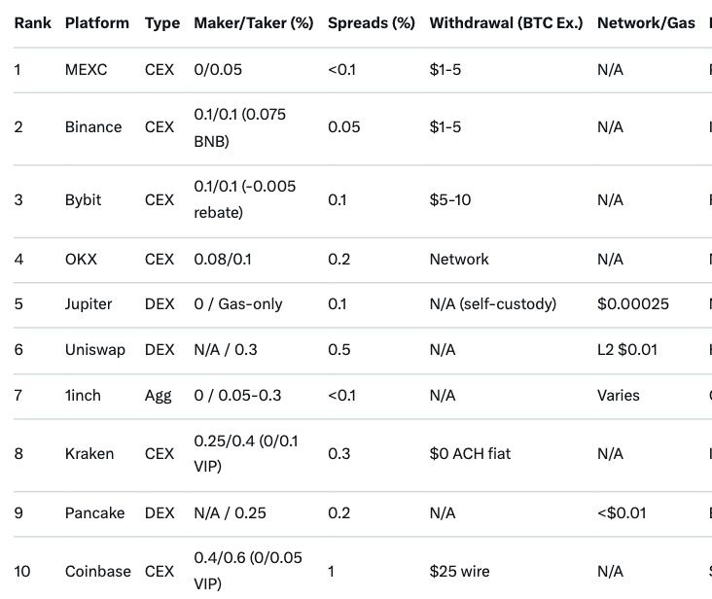Viewport: 712px width, 599px height.
Task: Click the "N/A (self-custody)" withdrawal cell
Action: coord(492,304)
